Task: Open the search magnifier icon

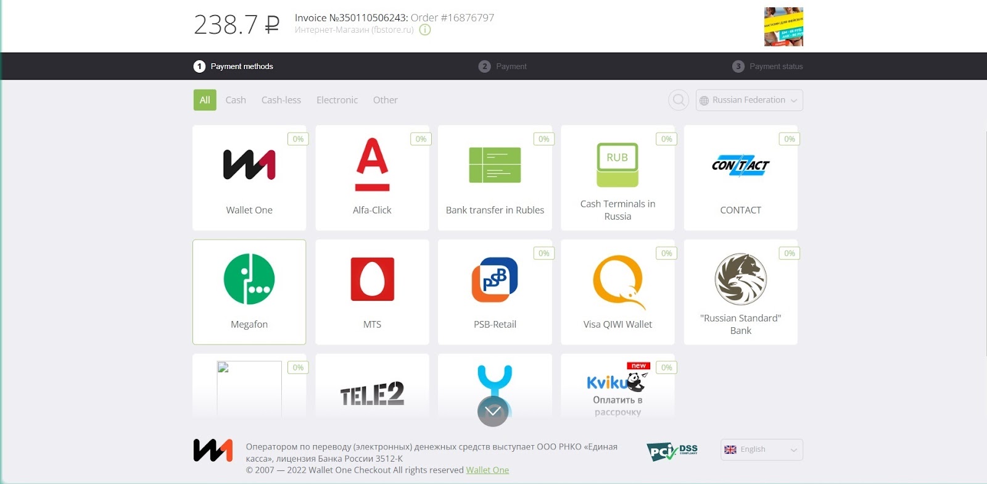Action: pyautogui.click(x=679, y=100)
